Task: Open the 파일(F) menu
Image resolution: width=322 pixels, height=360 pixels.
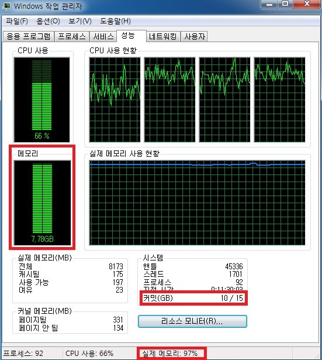Action: (17, 21)
